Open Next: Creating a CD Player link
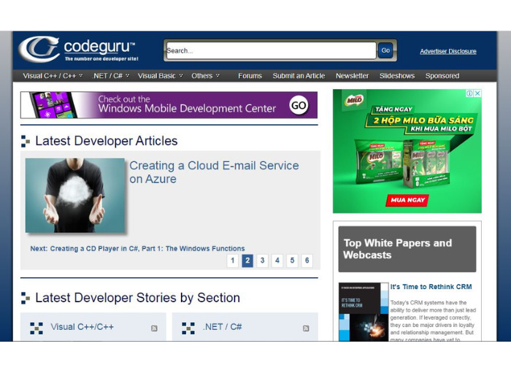Screen dimensions: 511x365 (137, 249)
